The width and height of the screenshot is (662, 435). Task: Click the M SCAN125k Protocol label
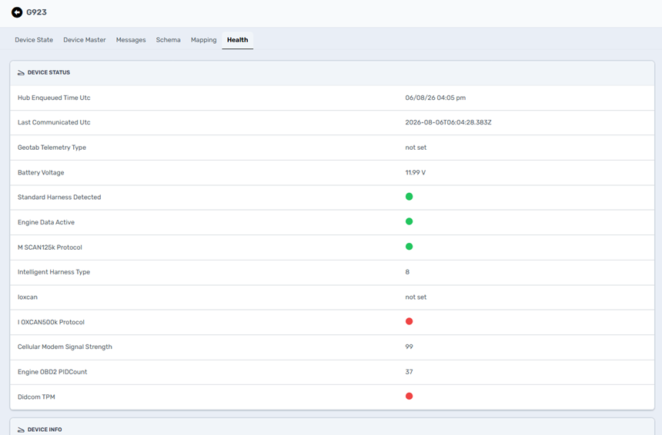tap(50, 247)
